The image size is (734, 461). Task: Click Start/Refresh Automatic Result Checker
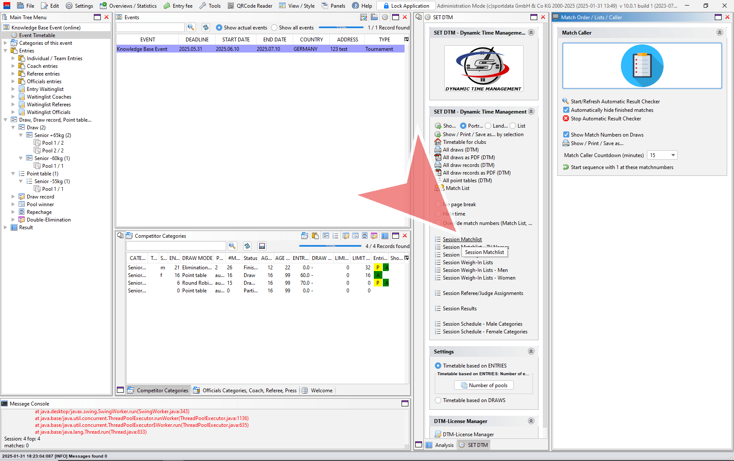point(615,102)
